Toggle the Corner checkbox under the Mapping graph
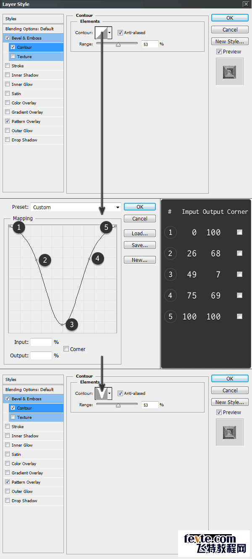The image size is (252, 559). pyautogui.click(x=66, y=349)
